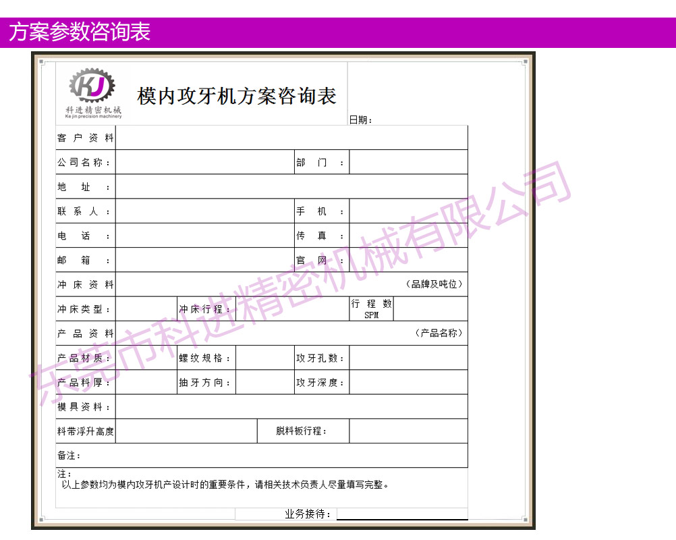This screenshot has width=676, height=540.
Task: Click the 模内攻牙机方案咨询表 form title
Action: coord(237,96)
